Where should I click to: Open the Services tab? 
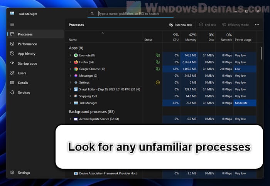point(35,92)
